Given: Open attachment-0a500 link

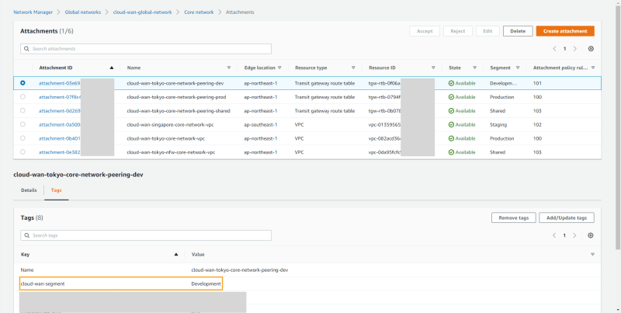Looking at the screenshot, I should [60, 124].
